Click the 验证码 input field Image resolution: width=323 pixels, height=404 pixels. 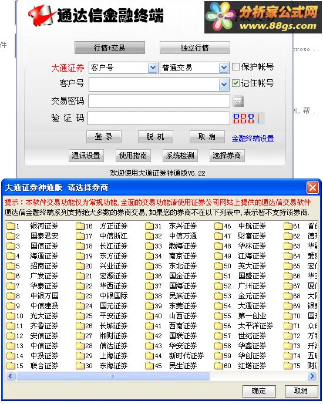click(159, 118)
